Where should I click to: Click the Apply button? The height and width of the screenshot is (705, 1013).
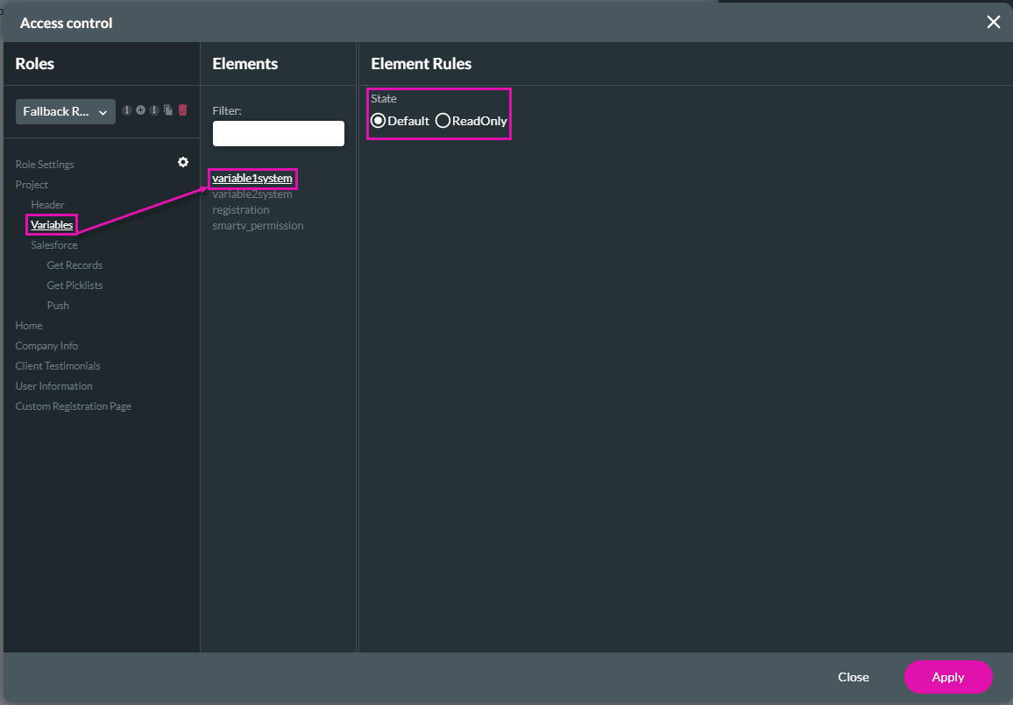947,677
